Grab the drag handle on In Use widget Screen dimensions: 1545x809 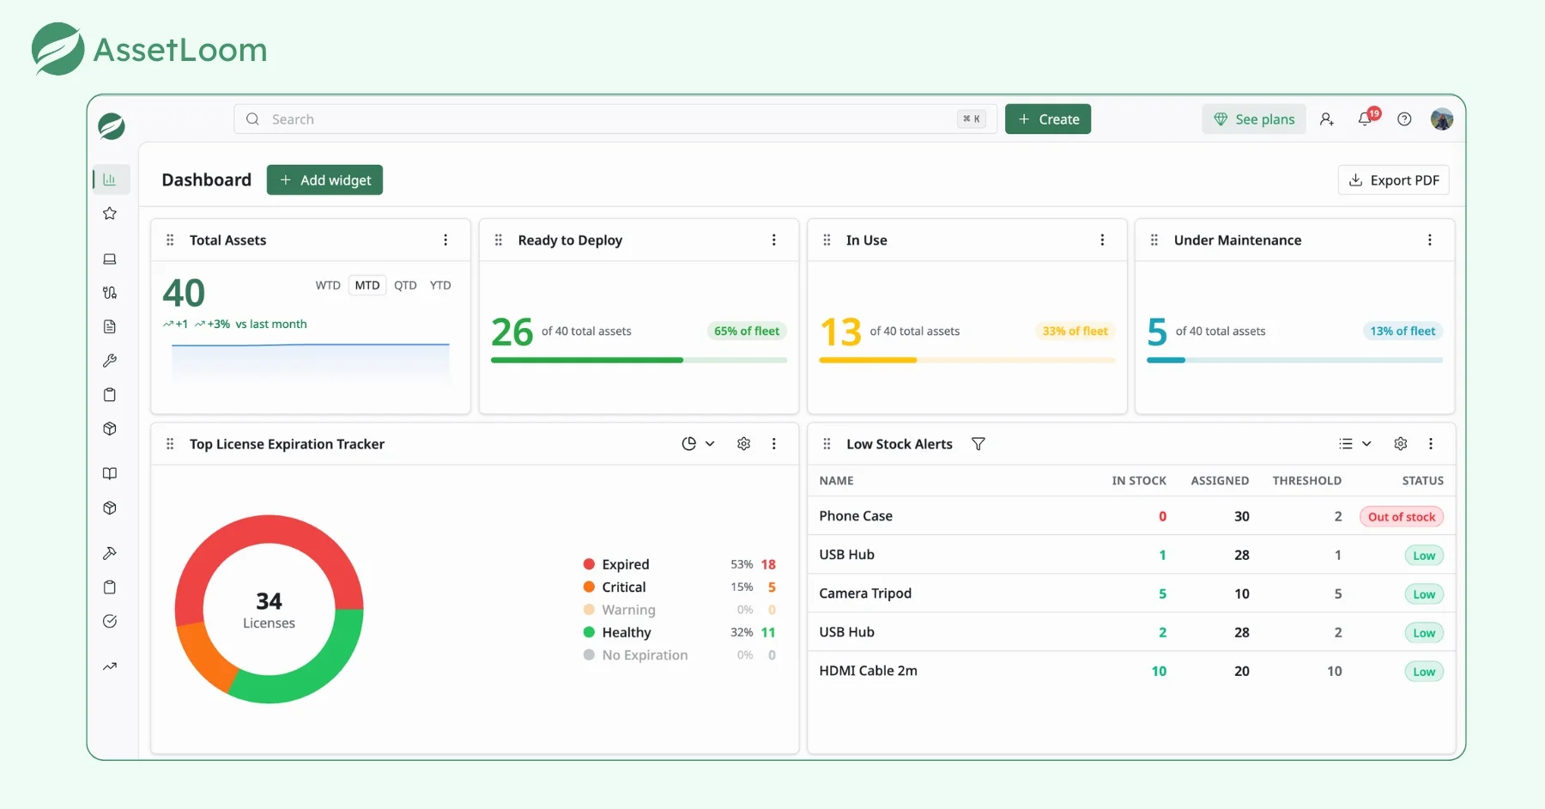pyautogui.click(x=827, y=240)
